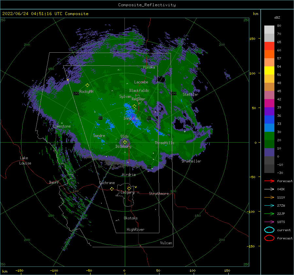Click the magenta 18TS arrow legend icon
Viewport: 294px width, 275px height.
coord(269,222)
